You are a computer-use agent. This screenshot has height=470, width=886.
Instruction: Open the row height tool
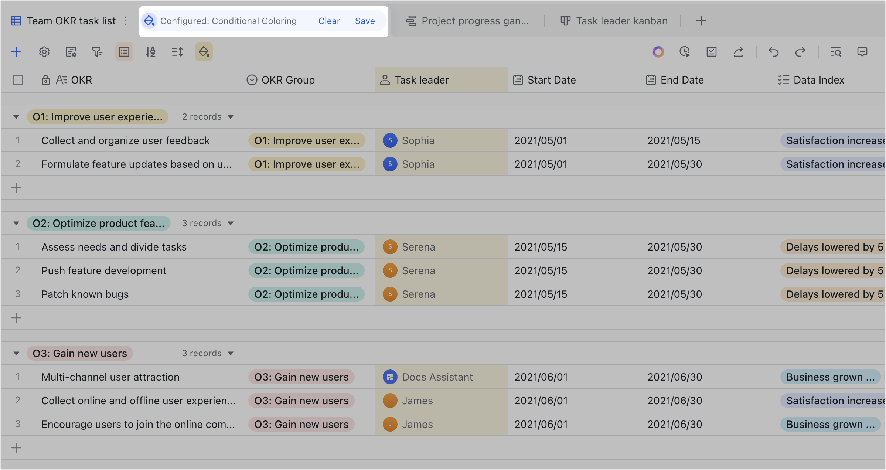click(x=177, y=52)
